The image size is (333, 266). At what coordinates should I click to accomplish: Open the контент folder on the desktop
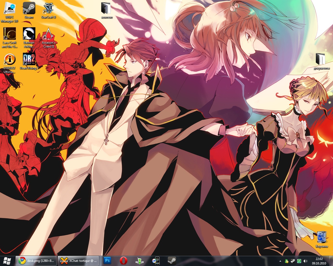[x=107, y=11]
